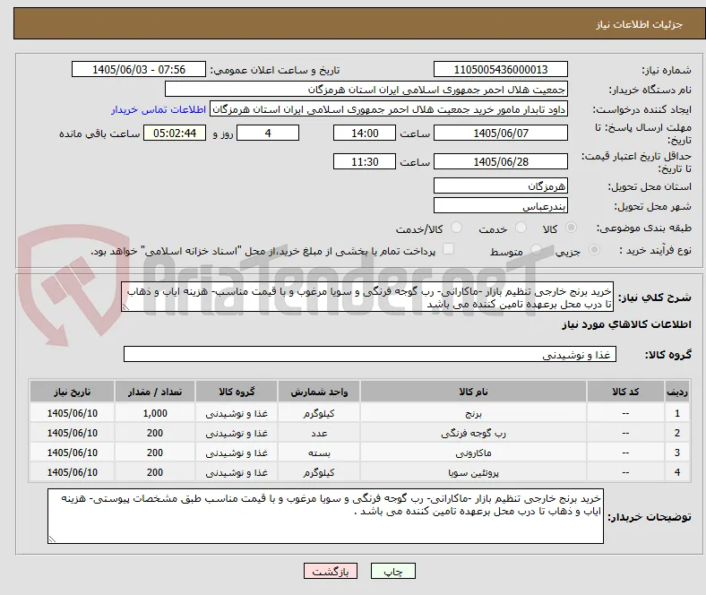Click the پروتئین سویا item name cell

473,472
